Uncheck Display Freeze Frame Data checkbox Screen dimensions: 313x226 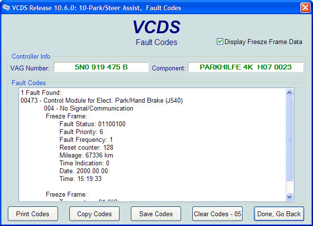pyautogui.click(x=220, y=42)
